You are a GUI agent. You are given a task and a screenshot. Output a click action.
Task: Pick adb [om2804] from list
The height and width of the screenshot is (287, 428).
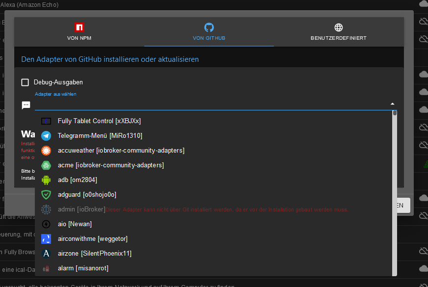click(x=214, y=180)
